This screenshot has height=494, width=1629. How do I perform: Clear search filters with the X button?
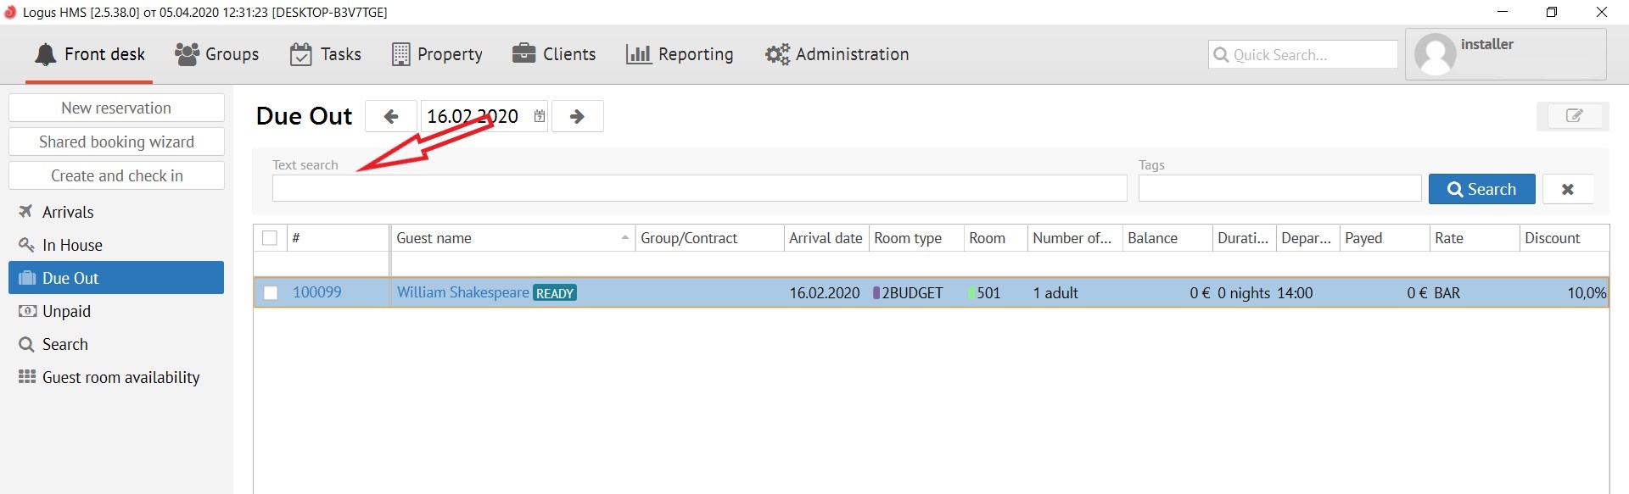point(1567,189)
